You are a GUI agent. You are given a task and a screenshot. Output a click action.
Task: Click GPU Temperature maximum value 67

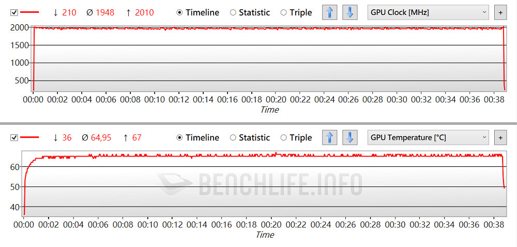pyautogui.click(x=137, y=137)
